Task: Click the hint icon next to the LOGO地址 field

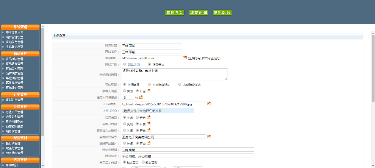Action: coord(209,104)
